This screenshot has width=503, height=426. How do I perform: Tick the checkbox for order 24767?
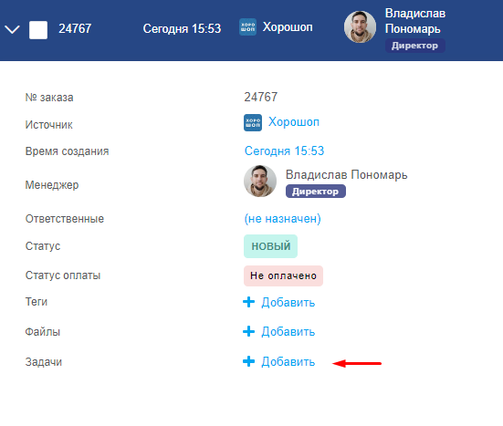pos(38,30)
